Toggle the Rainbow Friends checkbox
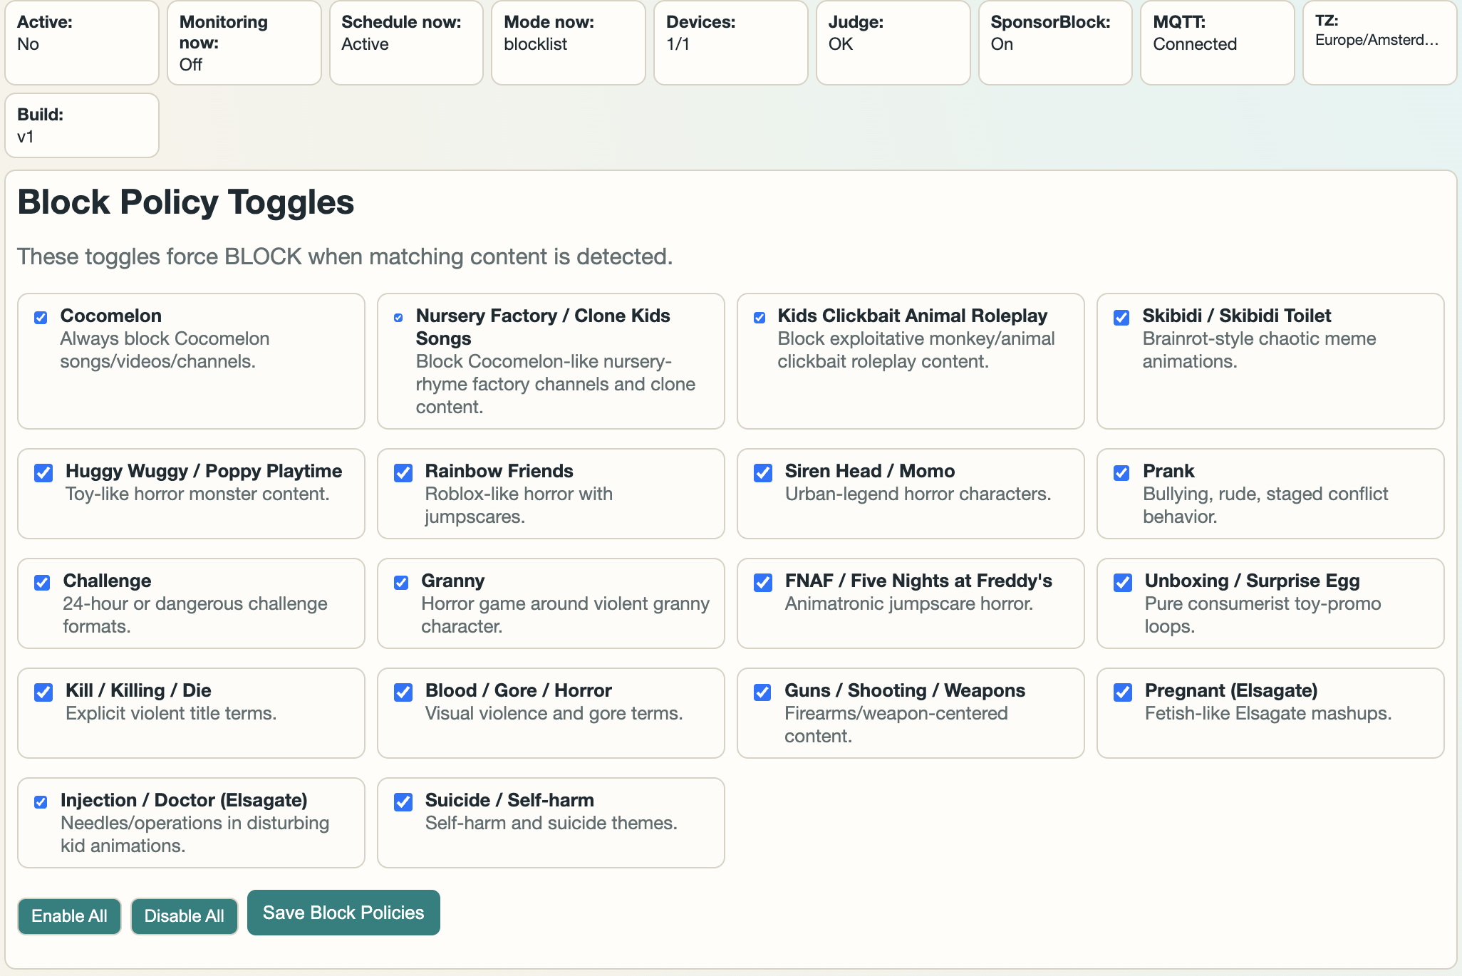Screen dimensions: 1462x976 tap(403, 473)
